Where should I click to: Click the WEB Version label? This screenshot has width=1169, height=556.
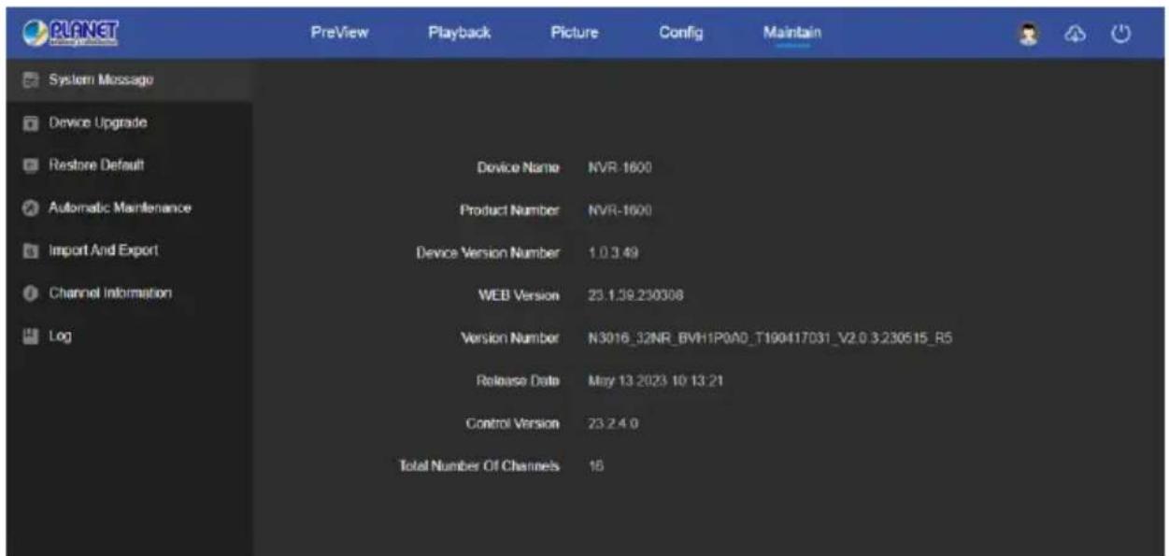[518, 295]
